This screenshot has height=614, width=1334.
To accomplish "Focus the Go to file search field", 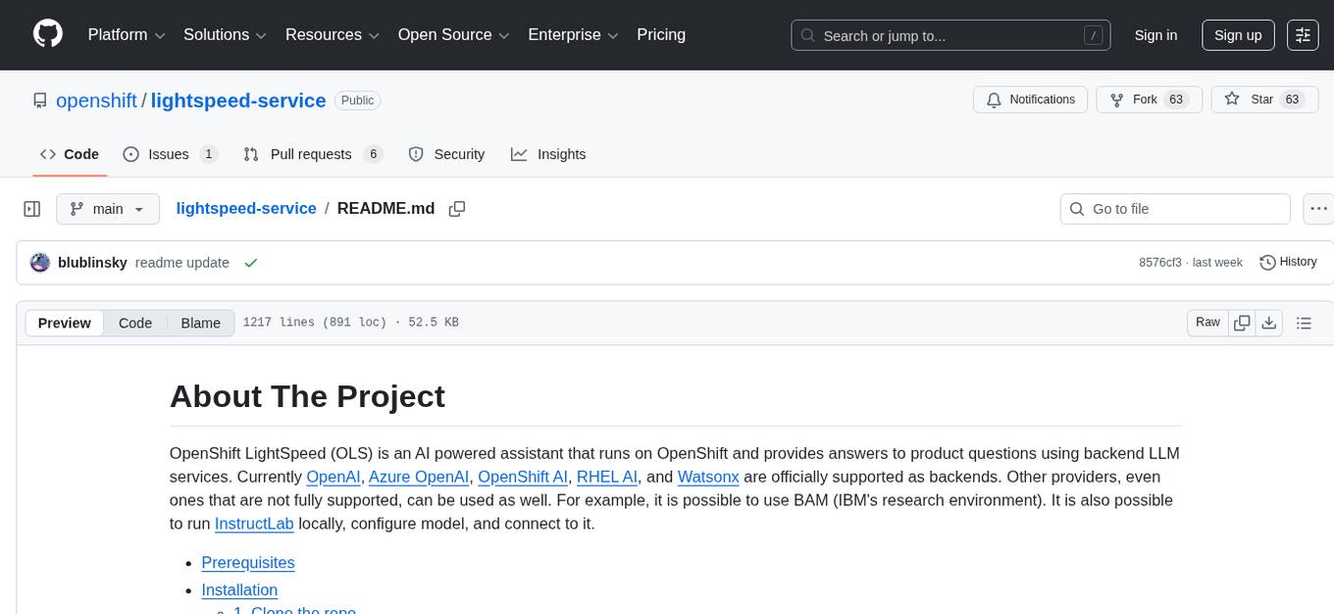I will coord(1175,209).
